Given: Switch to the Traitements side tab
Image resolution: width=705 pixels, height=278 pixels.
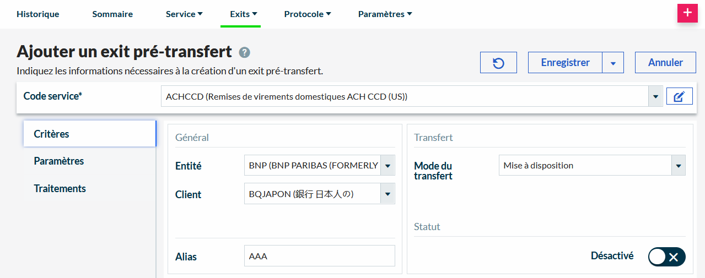Looking at the screenshot, I should pos(60,188).
